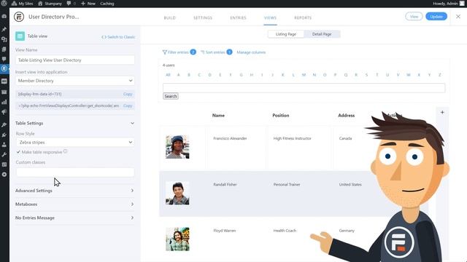Open bar chart sidebar icon

click(4, 102)
